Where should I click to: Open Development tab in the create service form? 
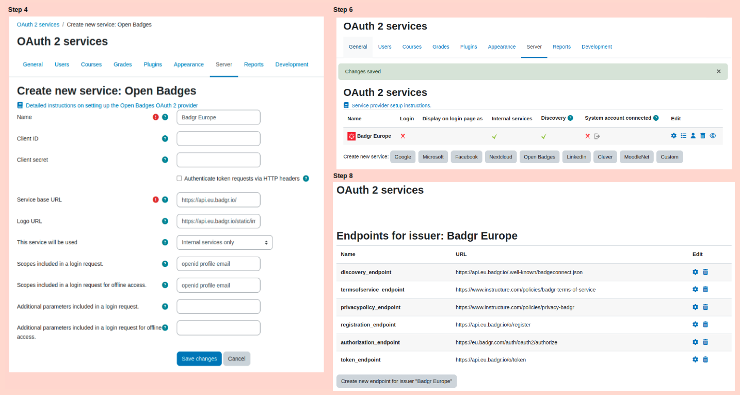pyautogui.click(x=292, y=65)
